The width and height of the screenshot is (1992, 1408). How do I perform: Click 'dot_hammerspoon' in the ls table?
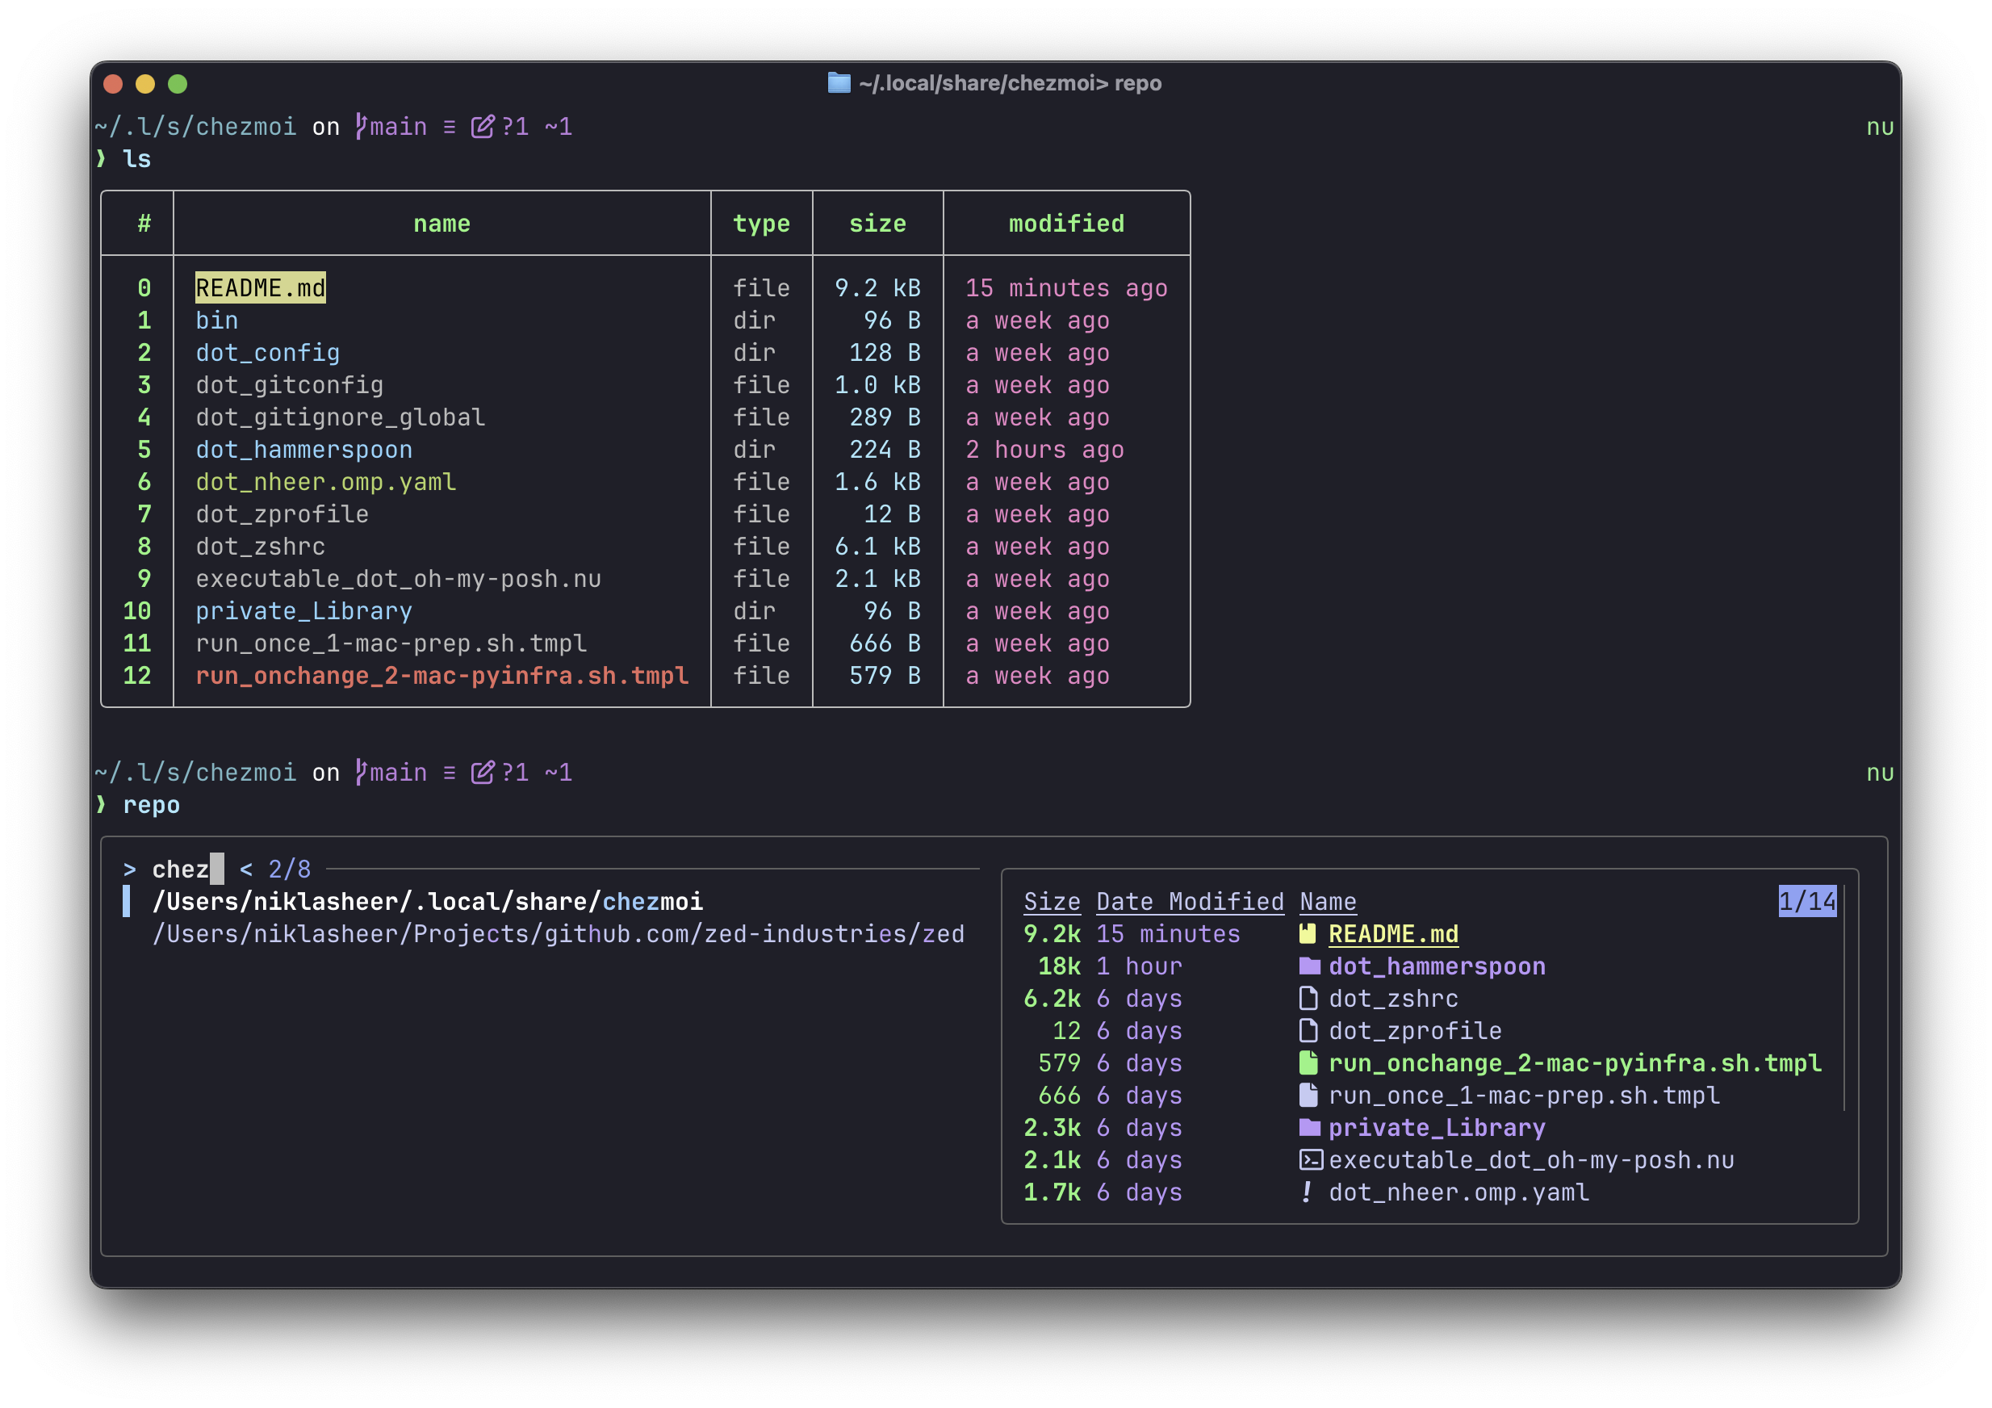(x=303, y=450)
